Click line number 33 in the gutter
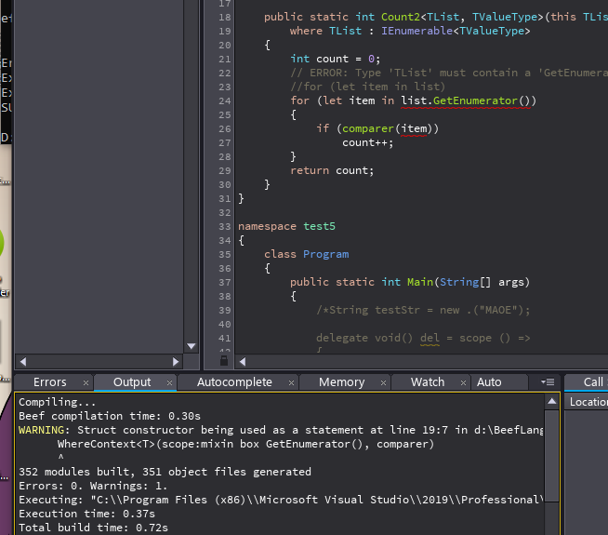The width and height of the screenshot is (608, 535). point(224,227)
